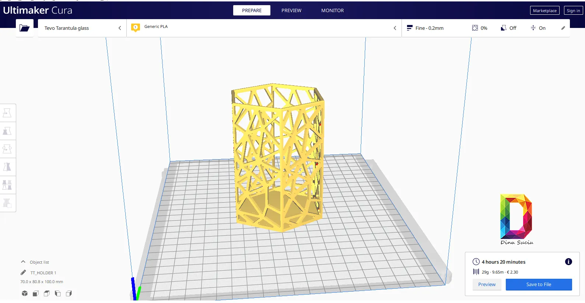Open the MONITOR tab
This screenshot has width=585, height=303.
[x=332, y=10]
